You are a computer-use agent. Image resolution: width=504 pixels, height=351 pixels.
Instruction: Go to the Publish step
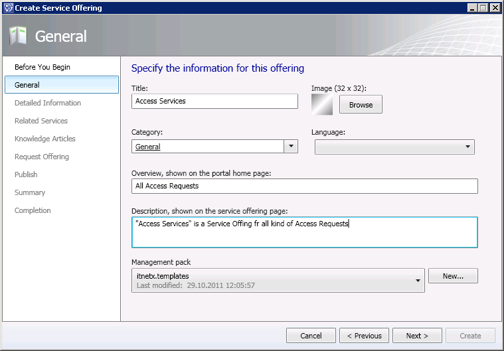26,175
